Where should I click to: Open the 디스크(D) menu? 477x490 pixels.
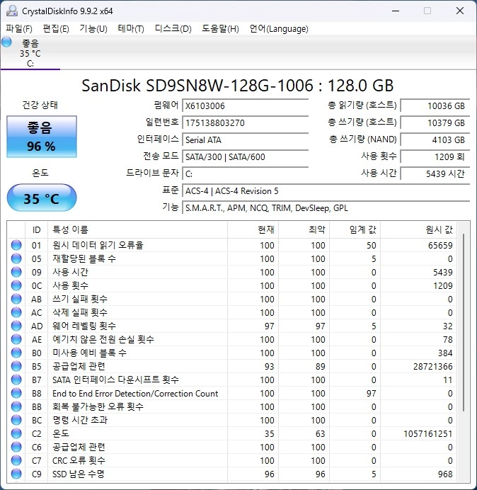pos(173,29)
